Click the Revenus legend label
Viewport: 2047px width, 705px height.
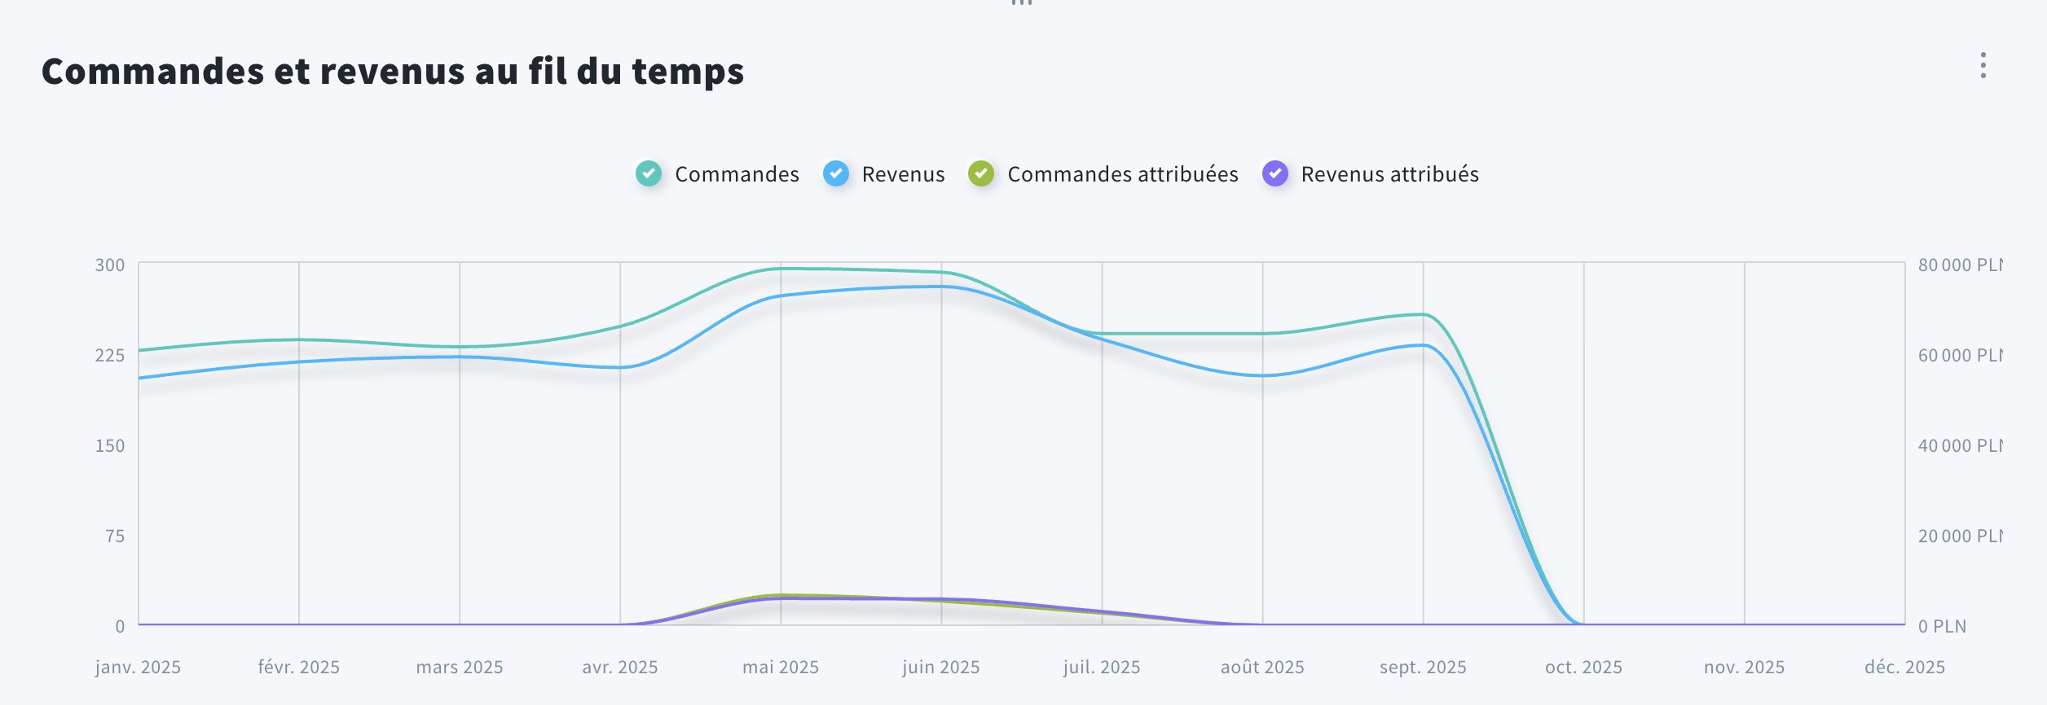[x=903, y=174]
